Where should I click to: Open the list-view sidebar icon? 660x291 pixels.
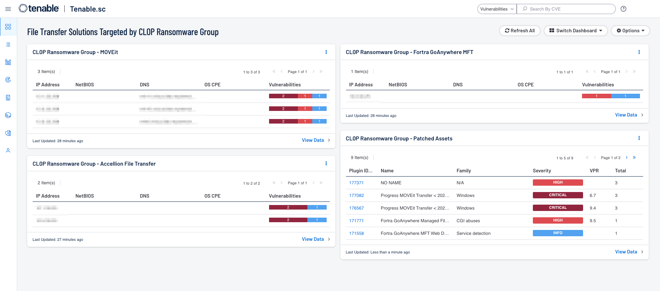[x=8, y=45]
